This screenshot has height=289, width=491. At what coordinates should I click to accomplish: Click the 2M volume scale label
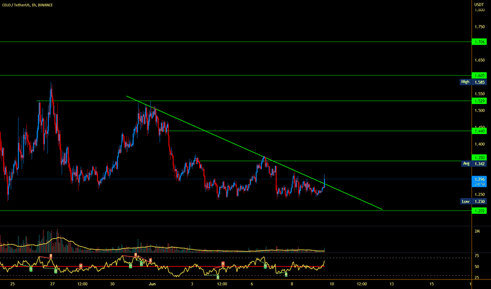pyautogui.click(x=477, y=232)
